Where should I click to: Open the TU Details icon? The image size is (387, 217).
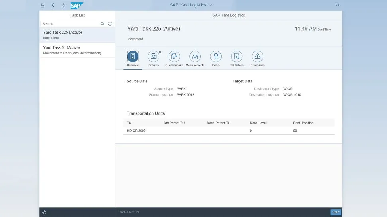236,57
